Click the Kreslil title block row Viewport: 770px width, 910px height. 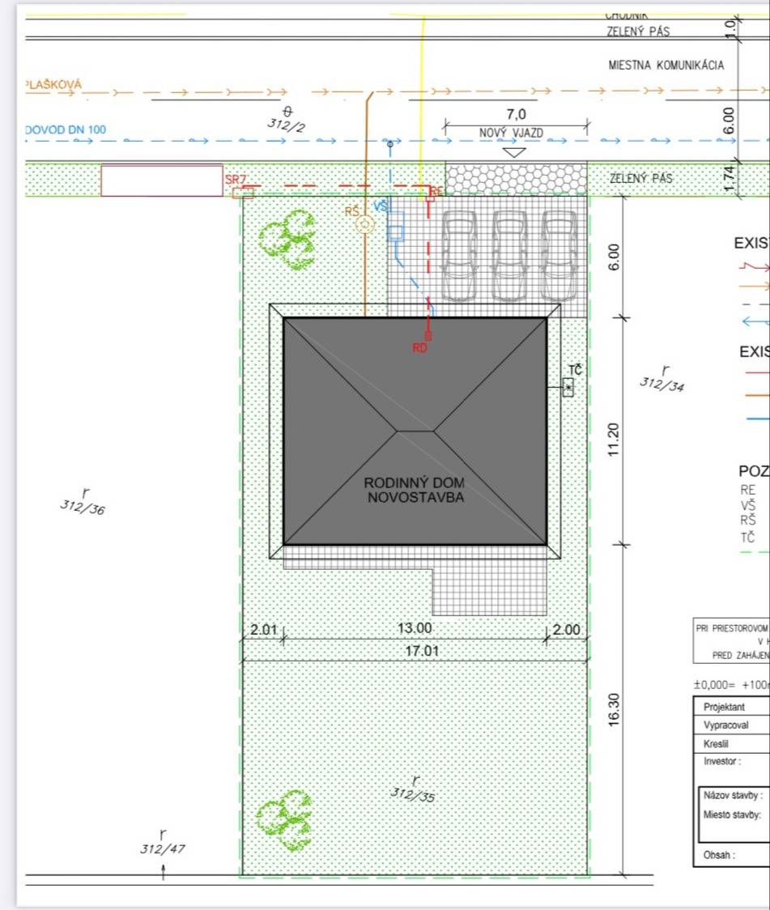(x=732, y=743)
